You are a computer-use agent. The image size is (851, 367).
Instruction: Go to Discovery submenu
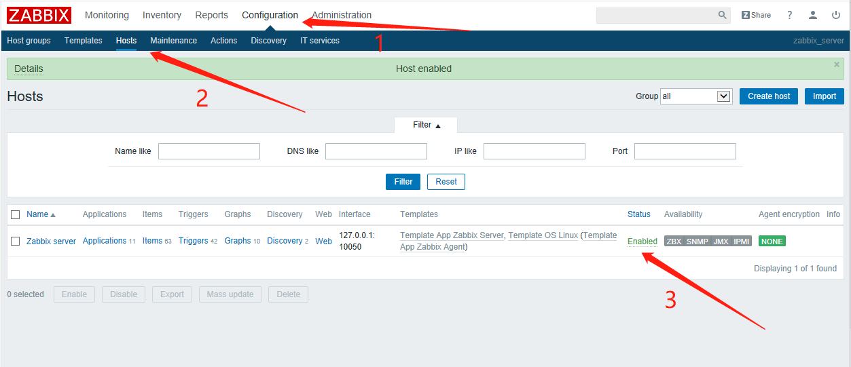[x=268, y=41]
